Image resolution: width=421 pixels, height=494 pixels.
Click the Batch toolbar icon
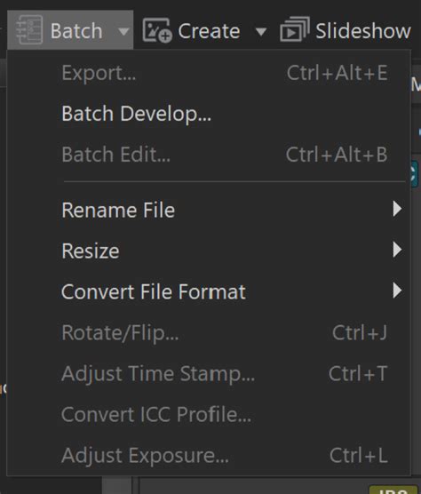29,30
